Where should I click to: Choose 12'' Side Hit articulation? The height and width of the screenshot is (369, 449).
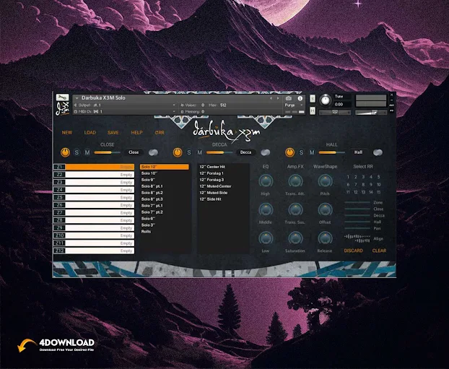(210, 199)
